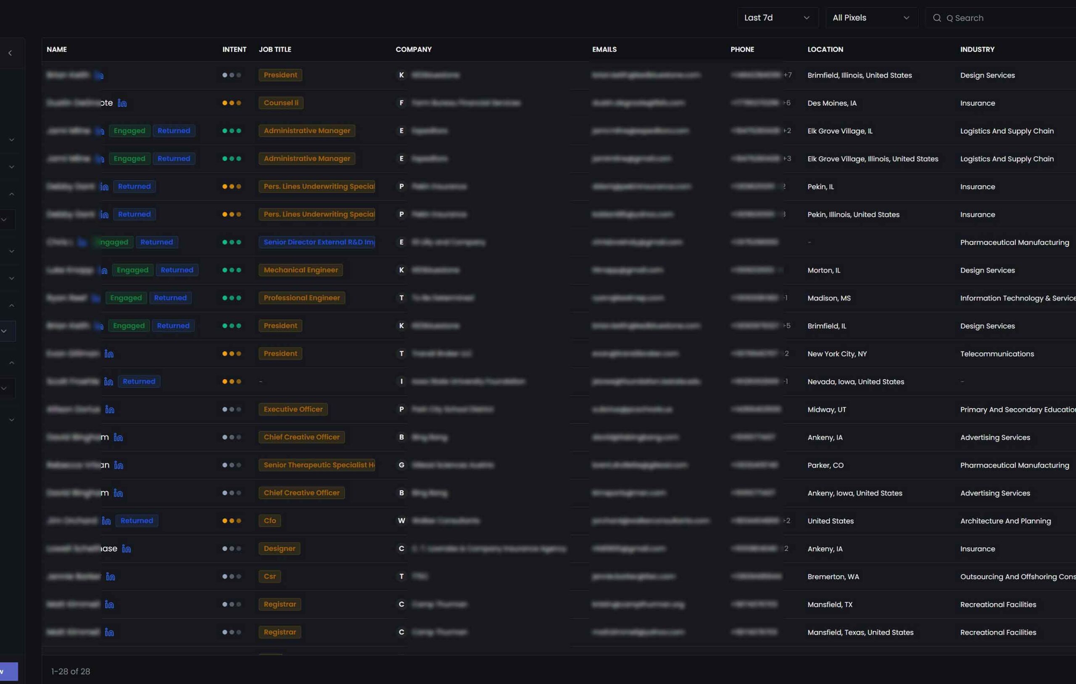Image resolution: width=1076 pixels, height=684 pixels.
Task: Click intent dots in Counsel Ii row
Action: pos(232,103)
